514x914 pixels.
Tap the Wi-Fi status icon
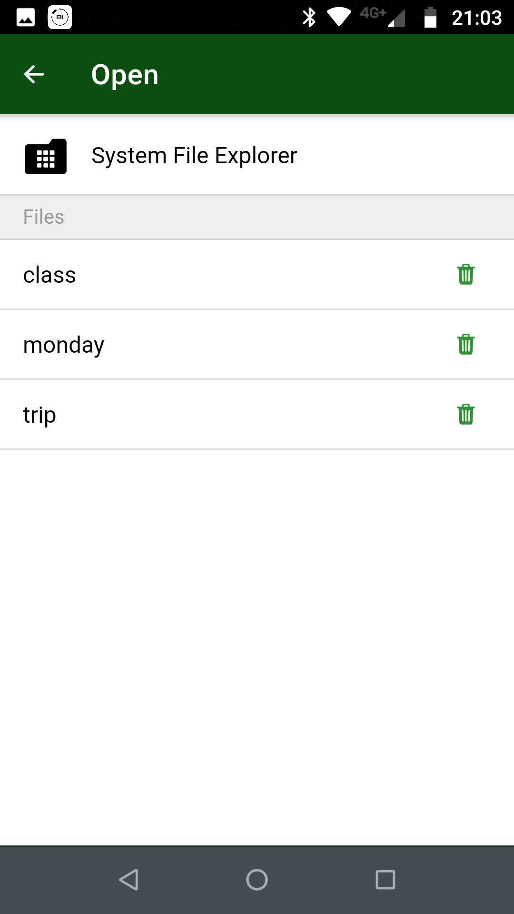[x=339, y=18]
